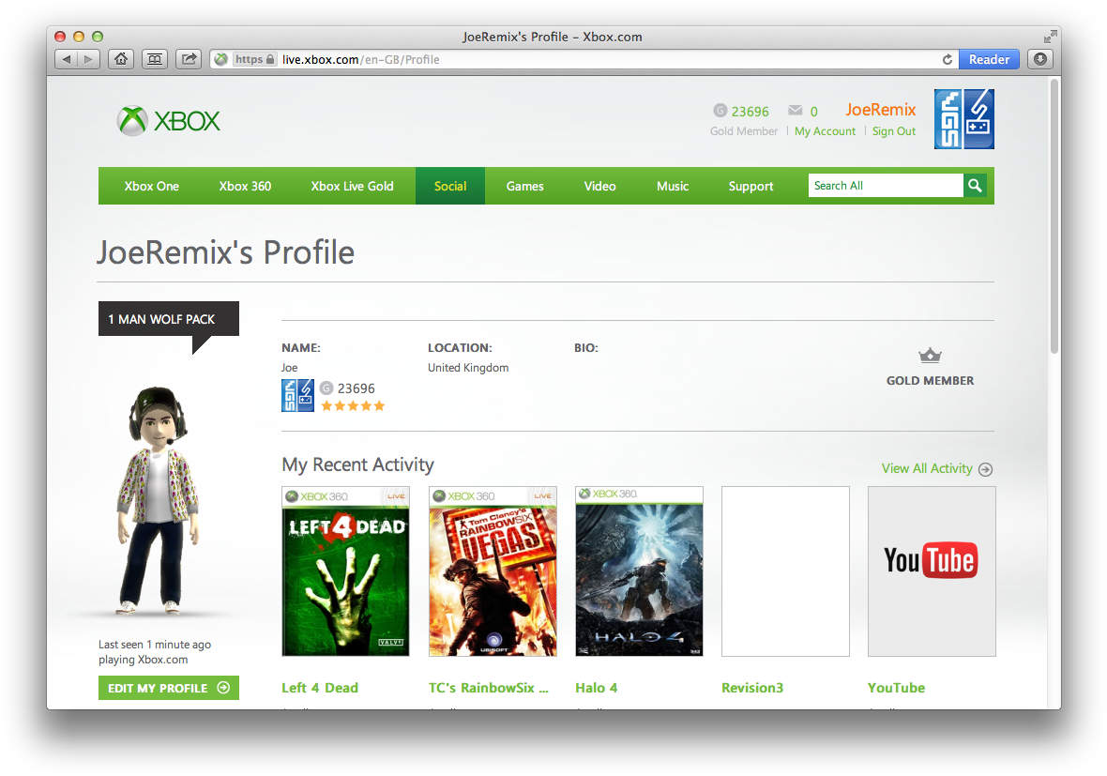Open the Music menu
Screen dimensions: 1107x776
click(672, 187)
